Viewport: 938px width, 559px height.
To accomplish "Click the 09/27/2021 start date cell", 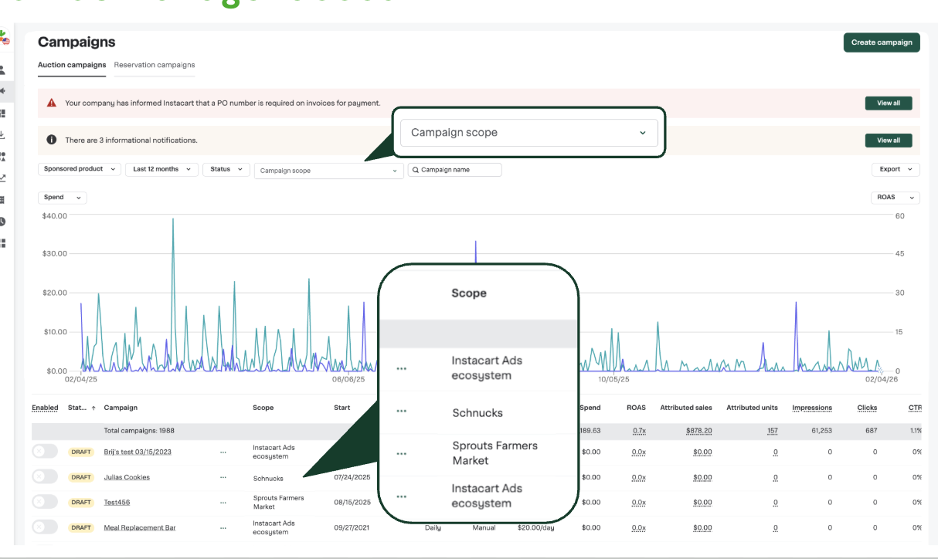I will coord(352,528).
